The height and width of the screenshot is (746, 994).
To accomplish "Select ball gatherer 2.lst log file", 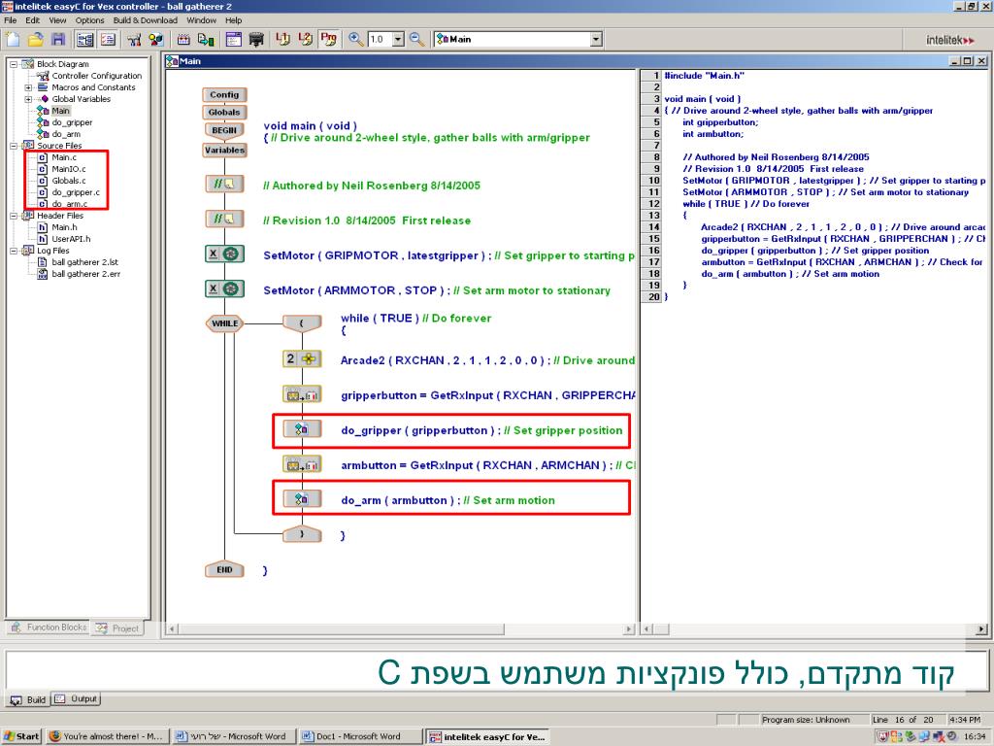I will (85, 262).
